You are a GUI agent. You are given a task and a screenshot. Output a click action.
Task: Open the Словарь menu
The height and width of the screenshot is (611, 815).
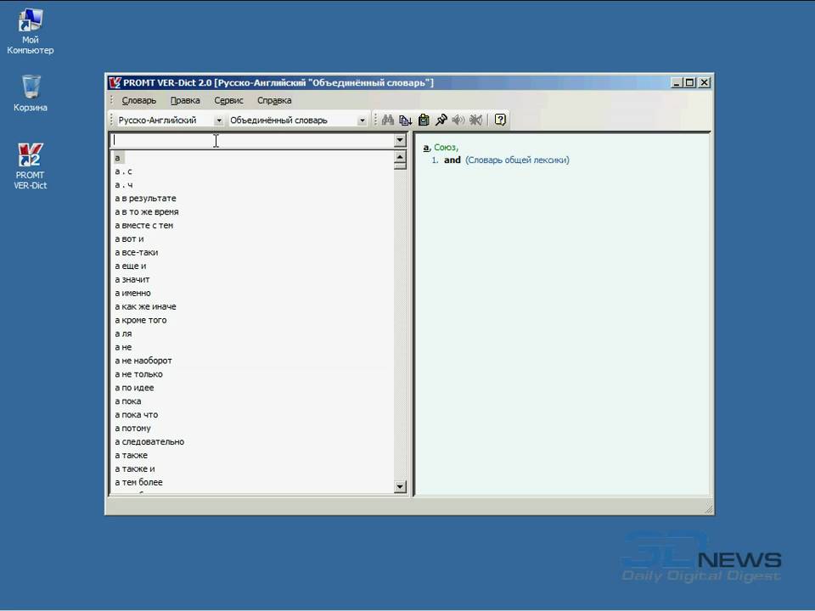coord(138,100)
